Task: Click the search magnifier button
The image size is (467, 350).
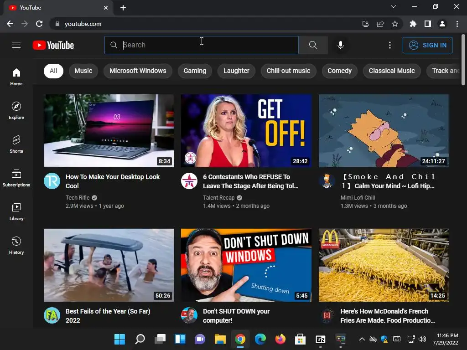Action: pos(313,45)
